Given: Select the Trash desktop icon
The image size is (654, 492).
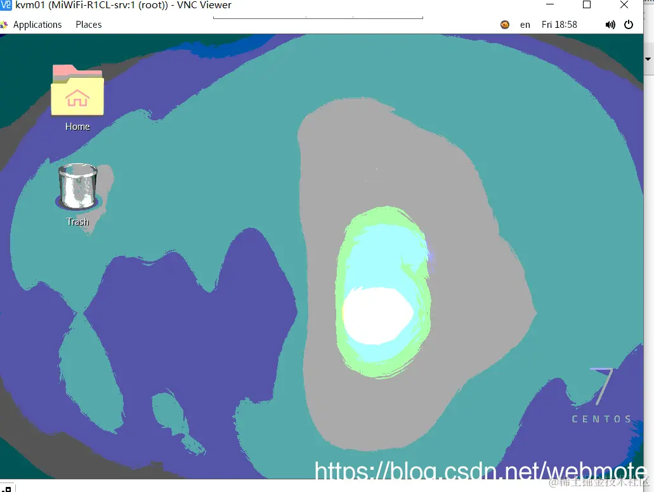Looking at the screenshot, I should 77,195.
